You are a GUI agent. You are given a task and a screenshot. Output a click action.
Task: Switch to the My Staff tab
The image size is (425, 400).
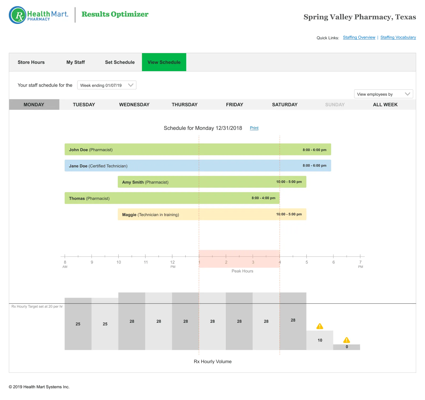pyautogui.click(x=76, y=62)
